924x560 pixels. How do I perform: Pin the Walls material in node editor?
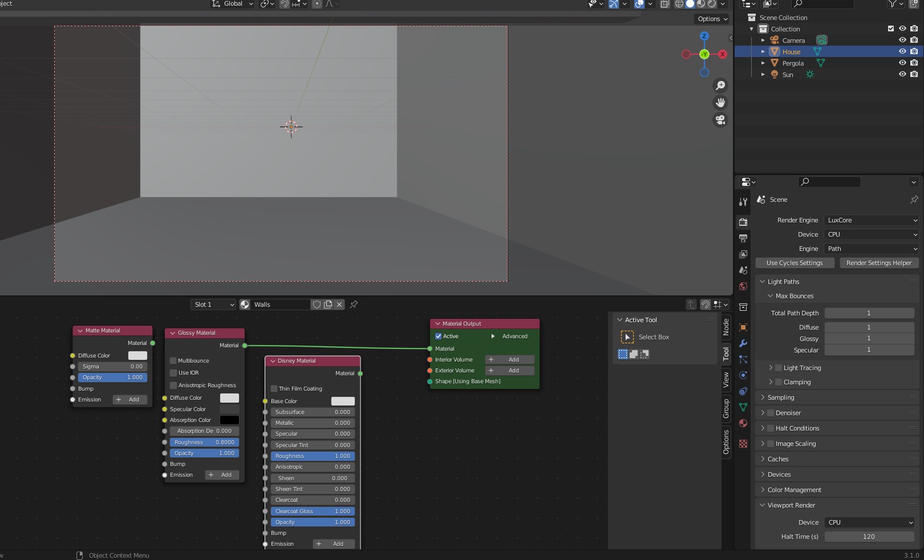354,305
